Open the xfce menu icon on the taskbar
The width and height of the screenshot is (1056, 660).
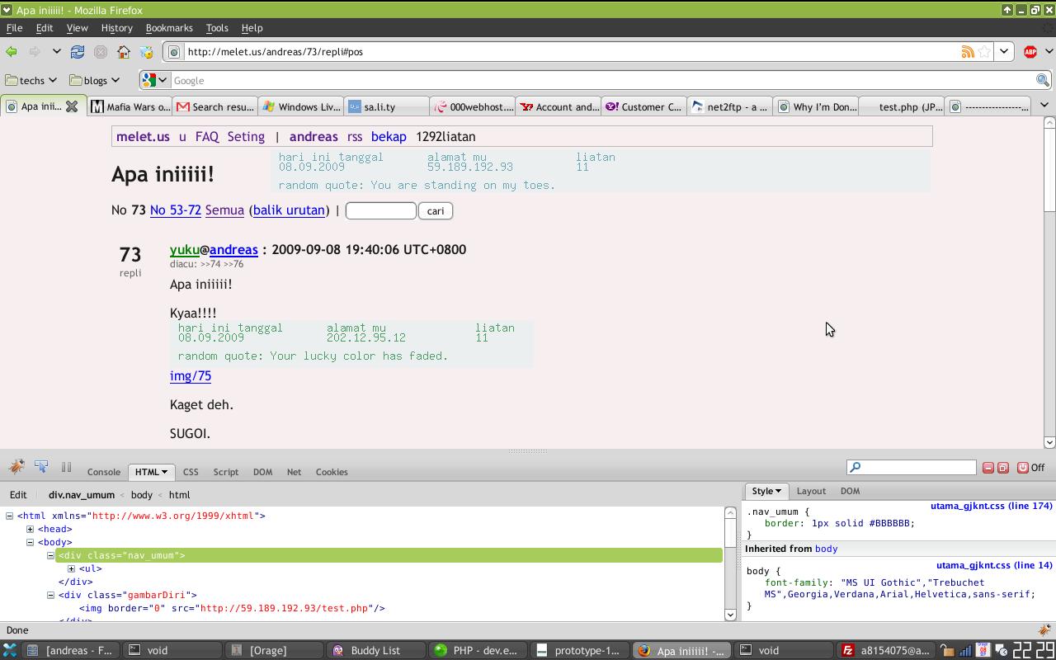(10, 650)
